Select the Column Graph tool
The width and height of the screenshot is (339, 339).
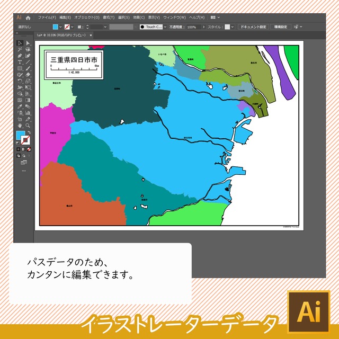28,113
